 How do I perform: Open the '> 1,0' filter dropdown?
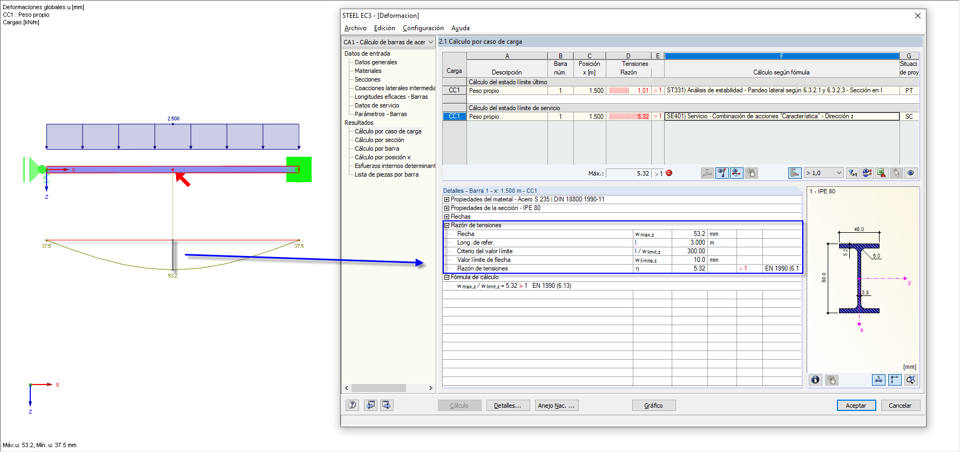pos(823,173)
